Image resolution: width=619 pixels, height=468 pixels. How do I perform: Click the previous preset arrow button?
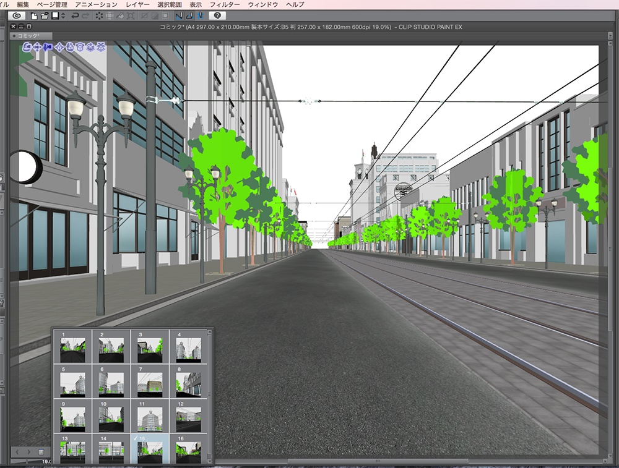click(x=17, y=453)
